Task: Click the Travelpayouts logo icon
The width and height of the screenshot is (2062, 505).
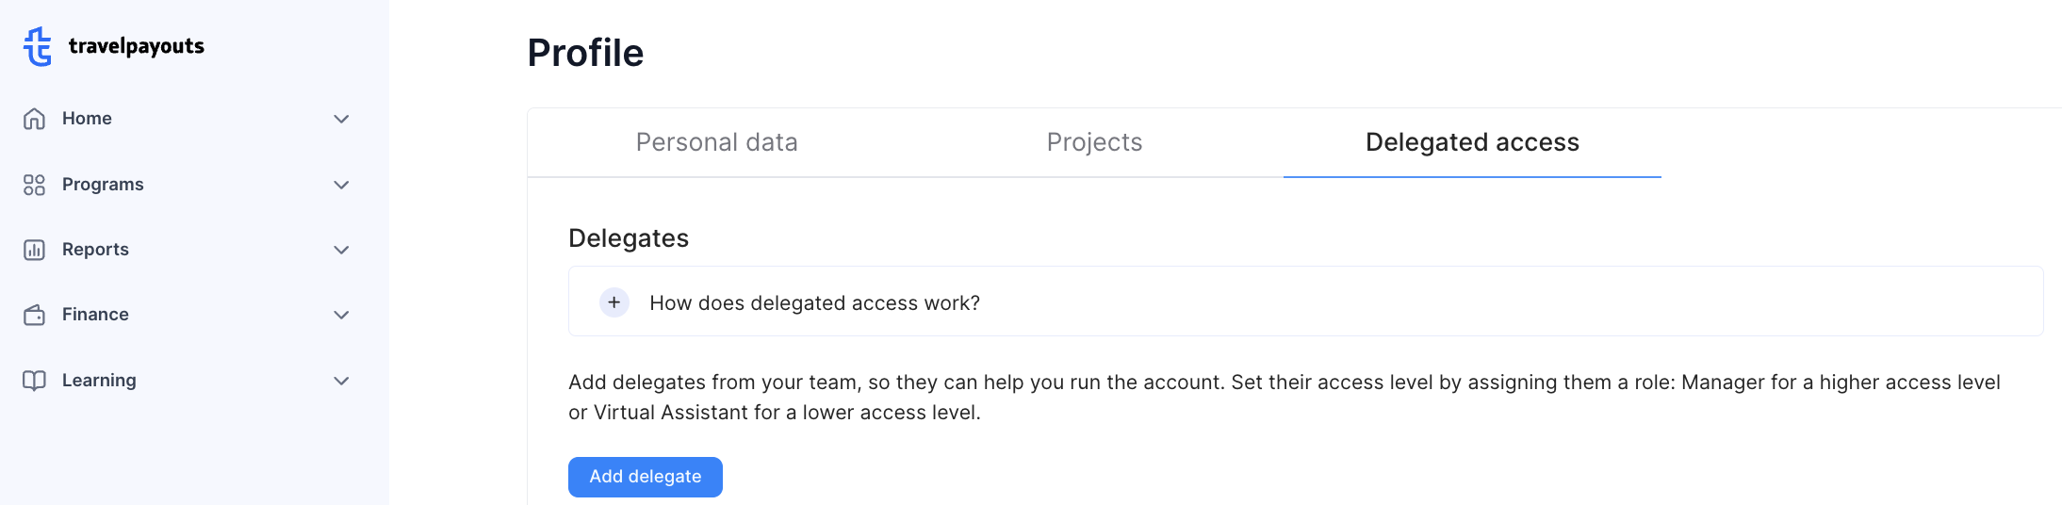Action: pyautogui.click(x=38, y=46)
